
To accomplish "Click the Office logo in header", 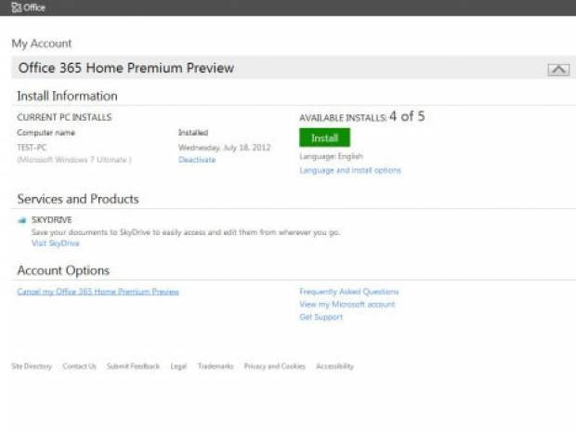I will coord(28,7).
